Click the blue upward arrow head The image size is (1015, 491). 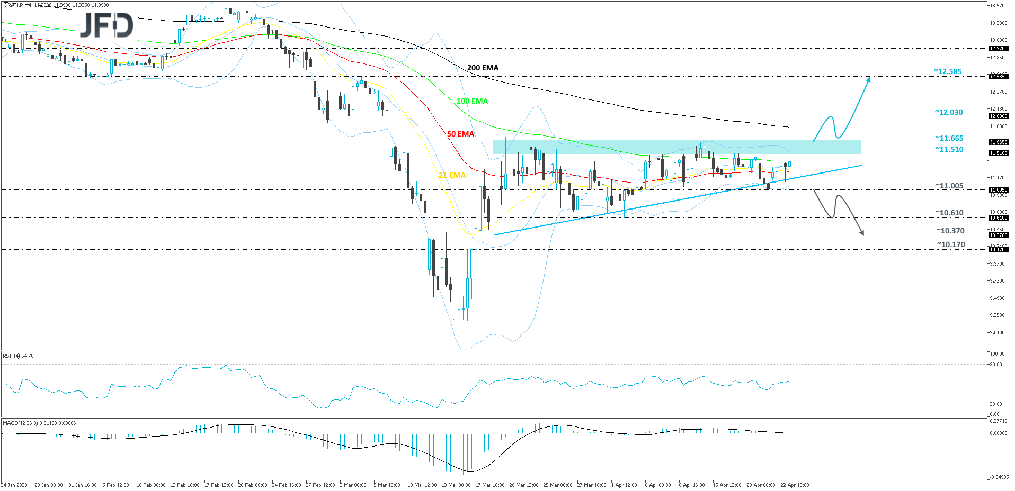point(868,80)
